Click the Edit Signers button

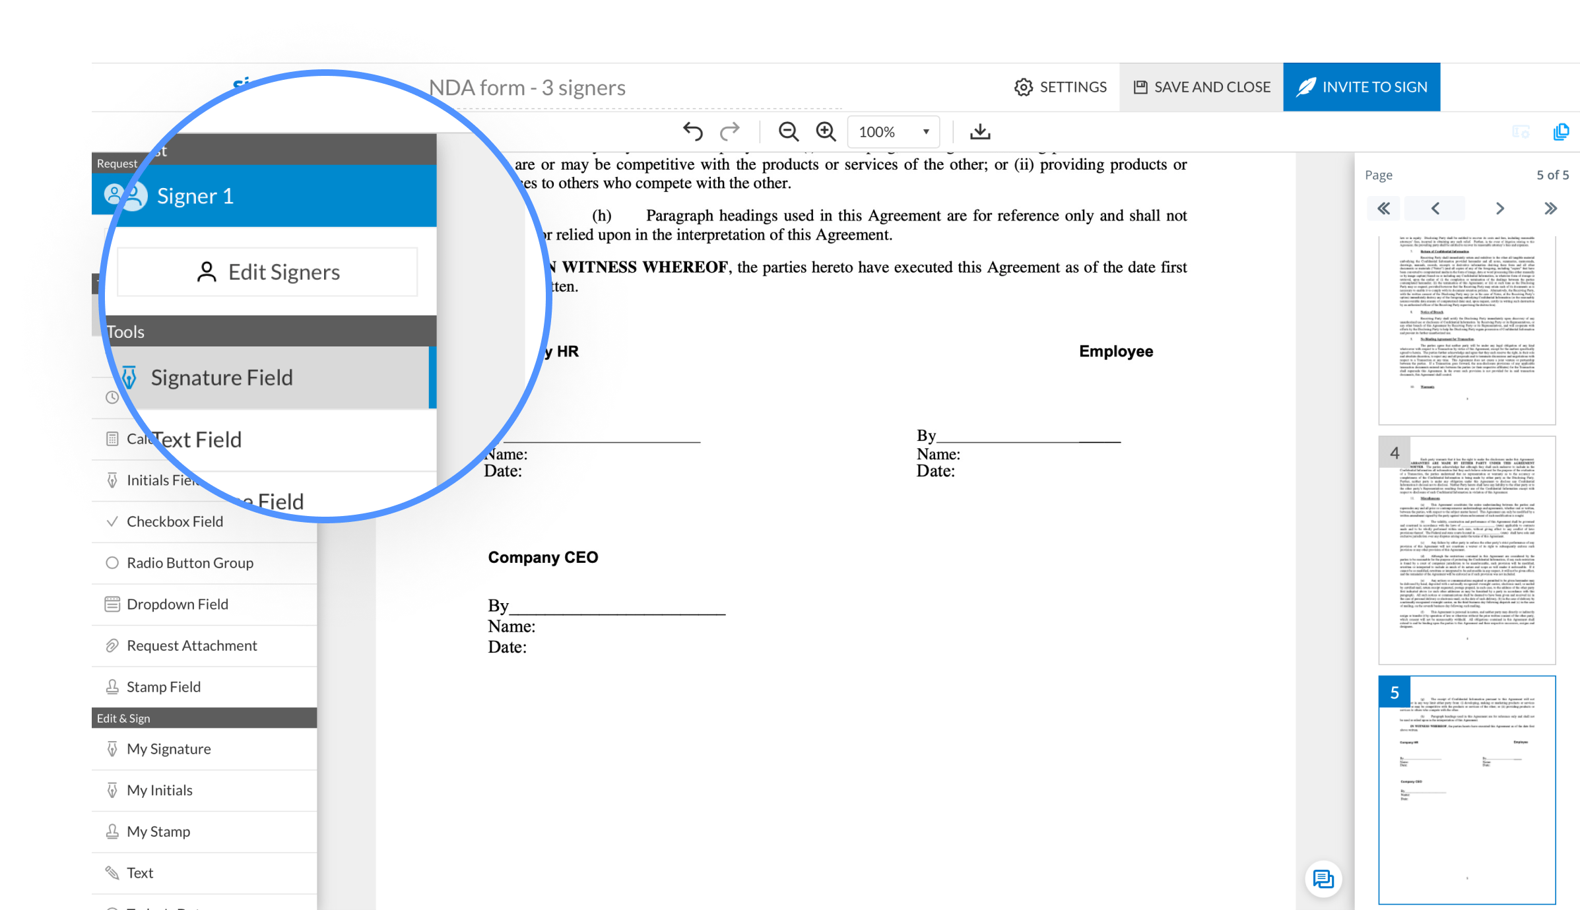point(268,271)
